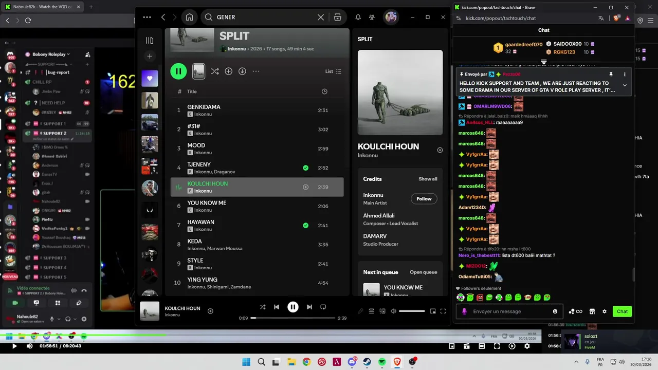The image size is (658, 370).
Task: Toggle shuffle in the album header row
Action: tap(215, 71)
